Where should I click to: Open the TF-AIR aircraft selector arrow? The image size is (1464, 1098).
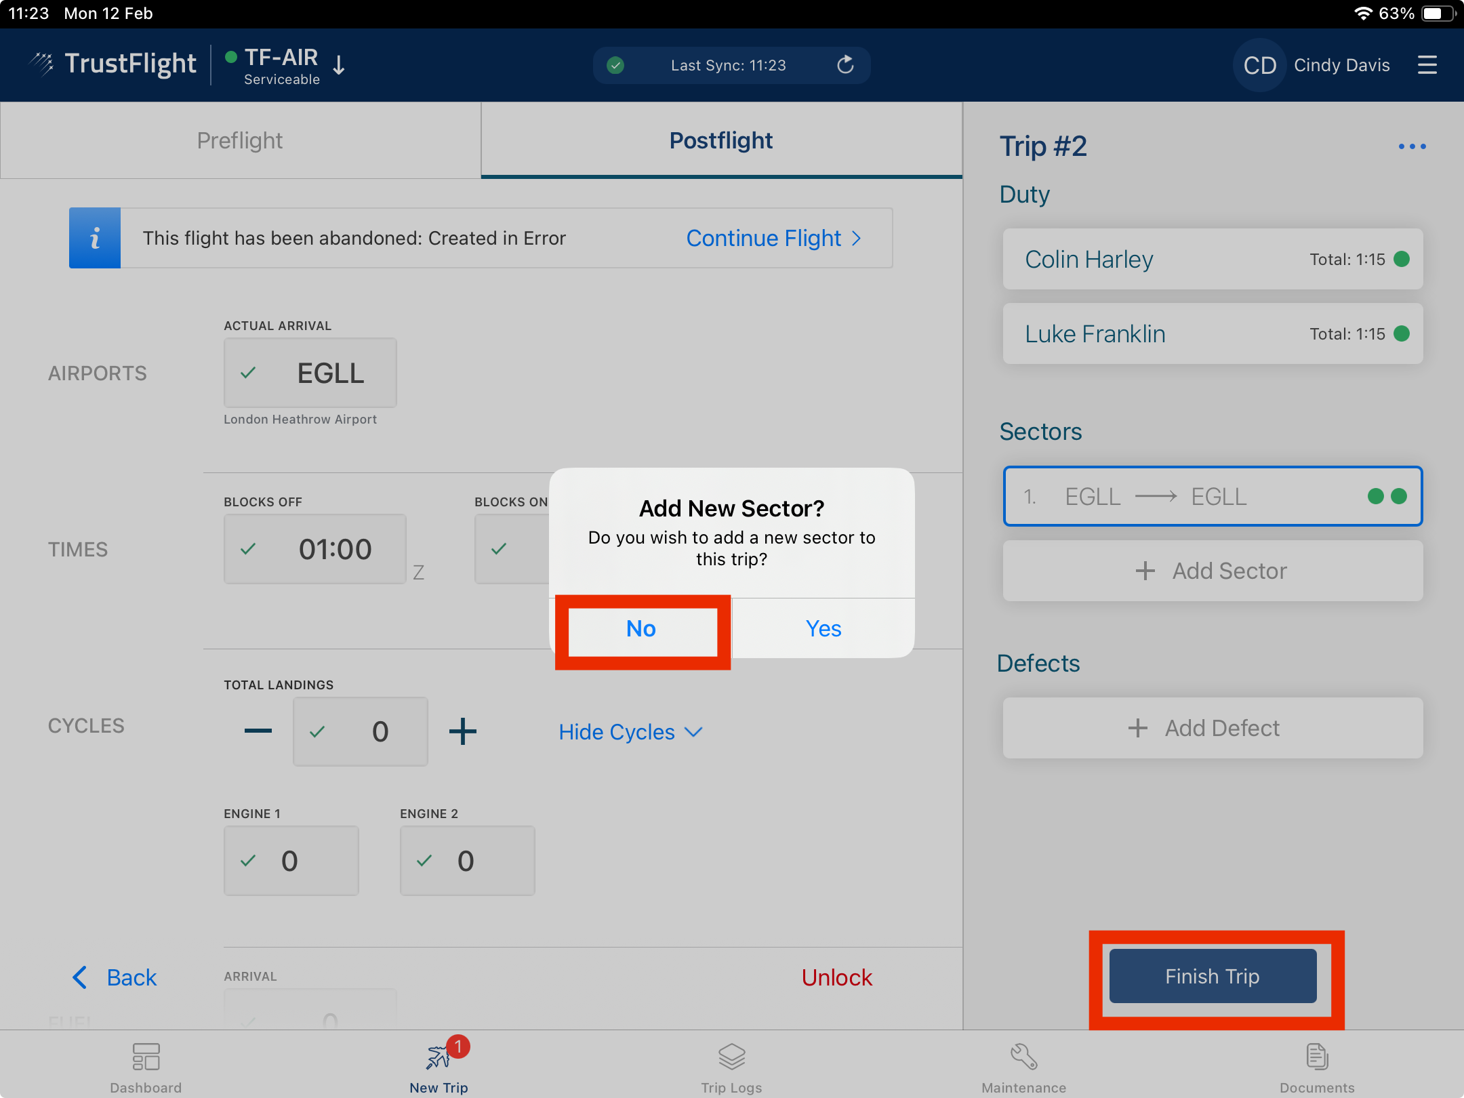tap(339, 65)
